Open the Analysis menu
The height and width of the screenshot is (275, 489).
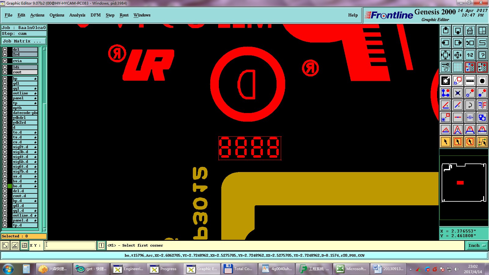click(77, 15)
